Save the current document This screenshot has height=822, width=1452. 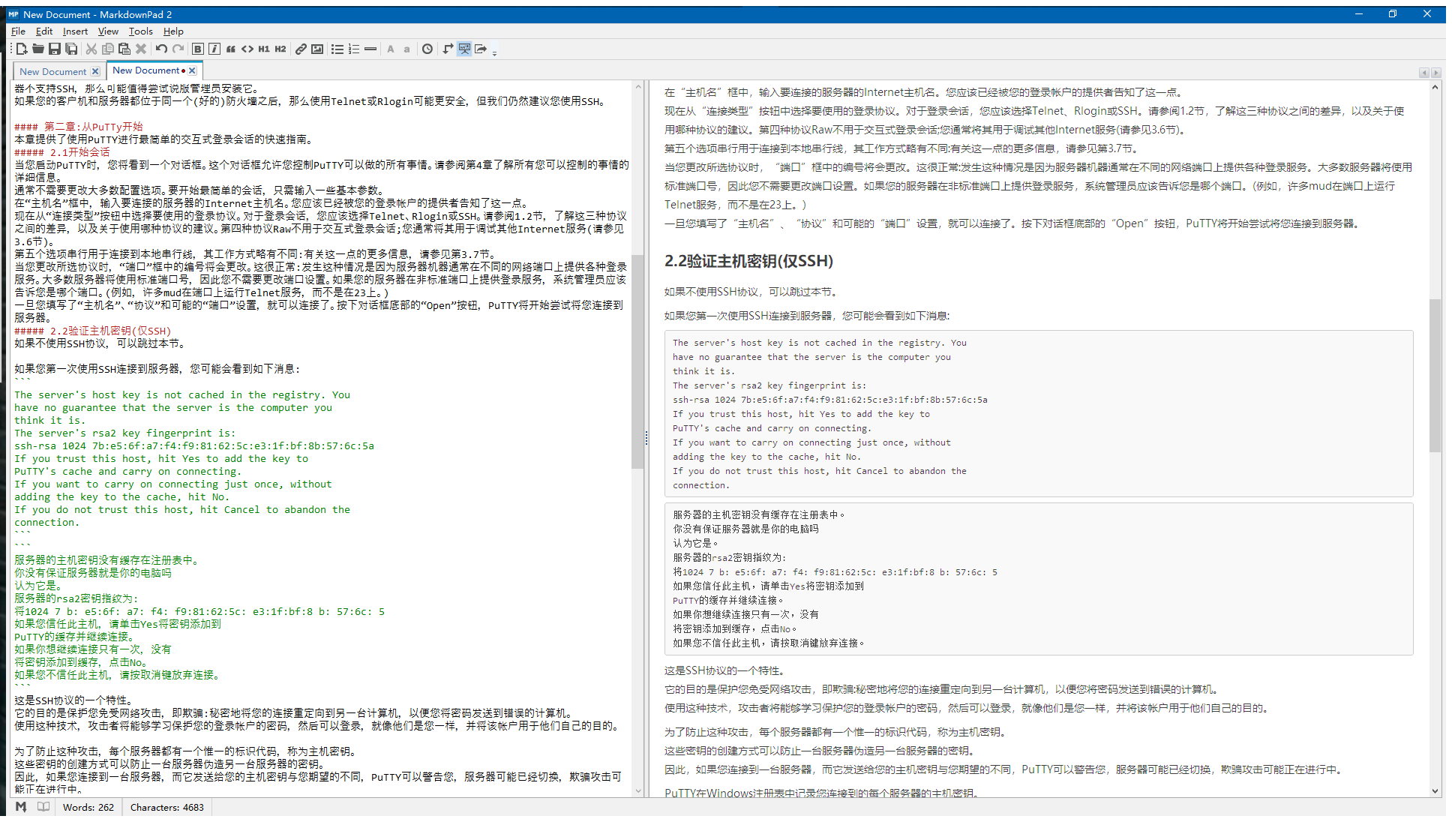[55, 49]
